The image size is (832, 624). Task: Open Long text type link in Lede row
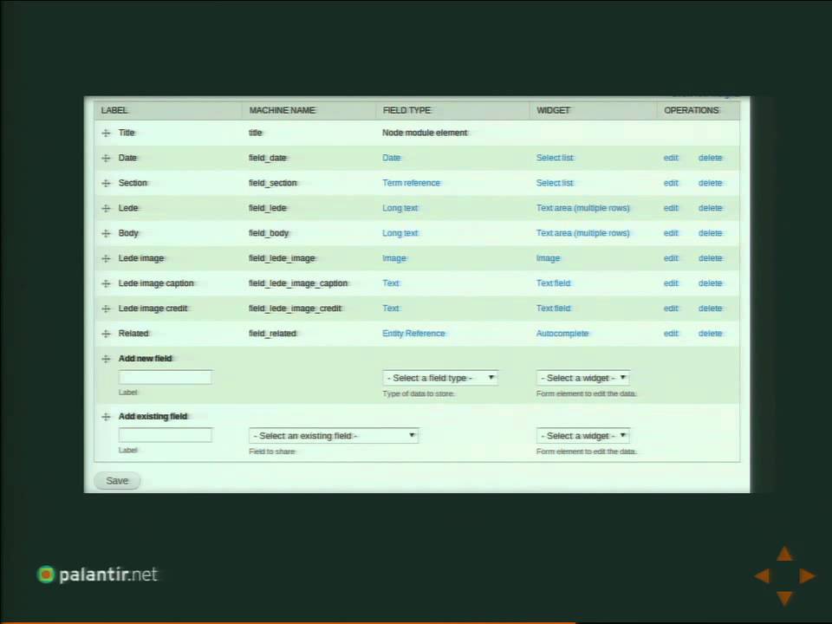pyautogui.click(x=400, y=208)
